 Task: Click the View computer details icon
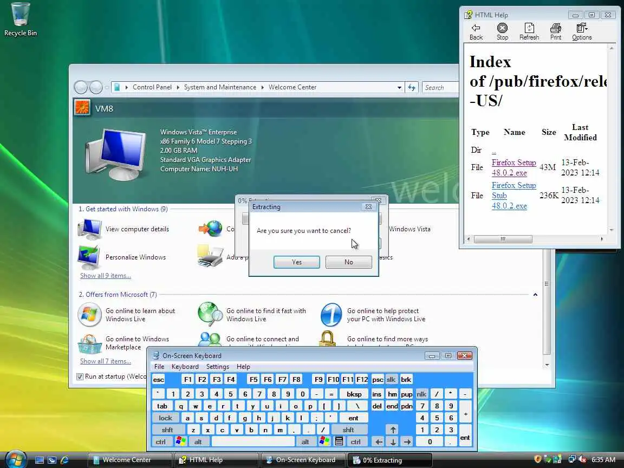89,229
